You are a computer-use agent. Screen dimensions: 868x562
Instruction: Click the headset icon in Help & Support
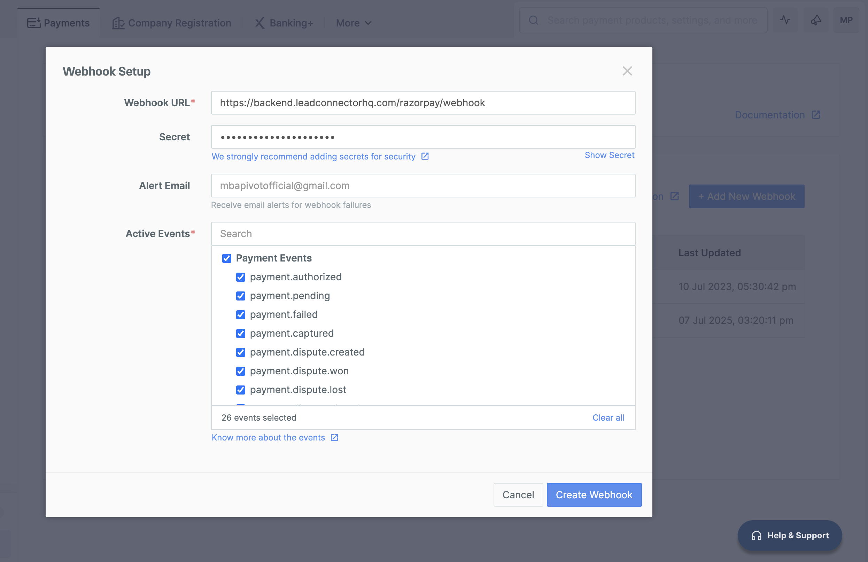756,536
